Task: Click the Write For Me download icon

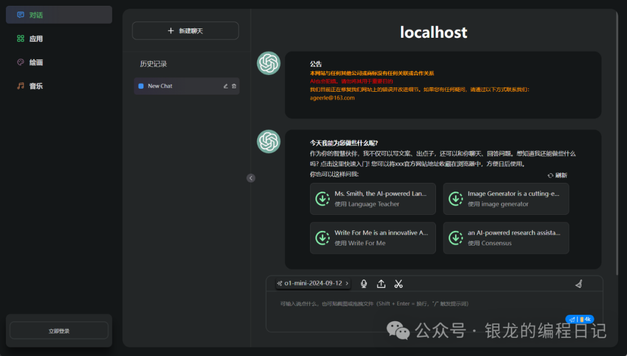Action: [x=322, y=238]
